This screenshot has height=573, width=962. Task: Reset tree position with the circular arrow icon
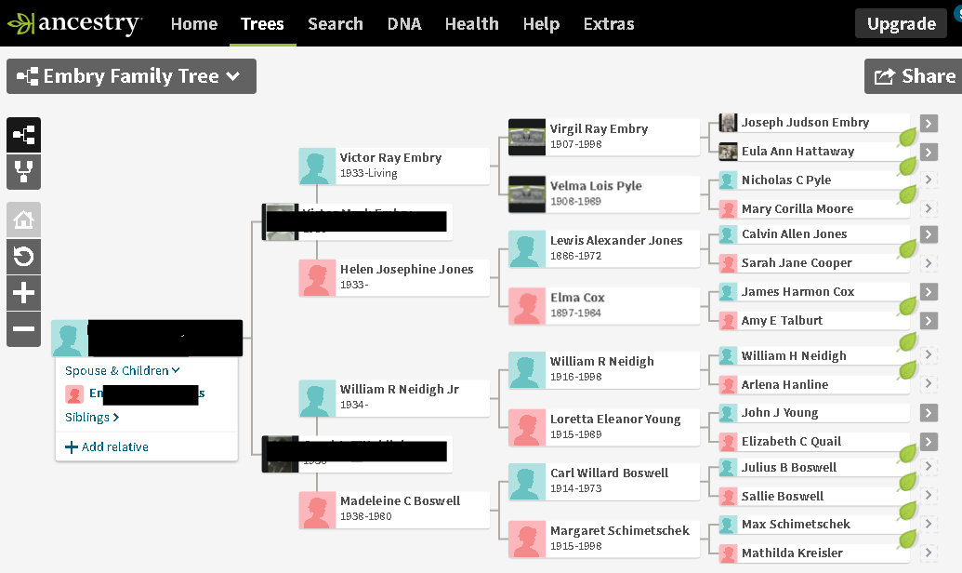click(x=23, y=257)
